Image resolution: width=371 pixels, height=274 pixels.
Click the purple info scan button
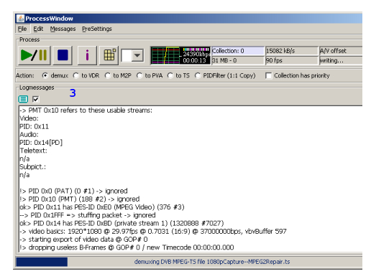point(87,55)
